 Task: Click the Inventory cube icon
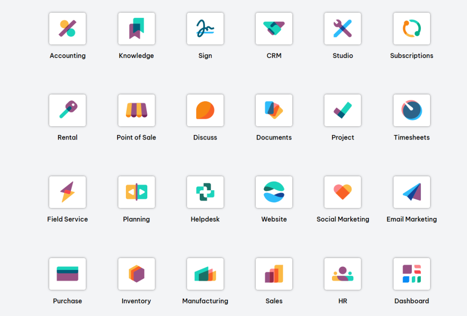tap(136, 274)
